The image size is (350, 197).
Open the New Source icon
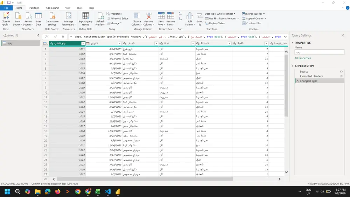tap(17, 16)
